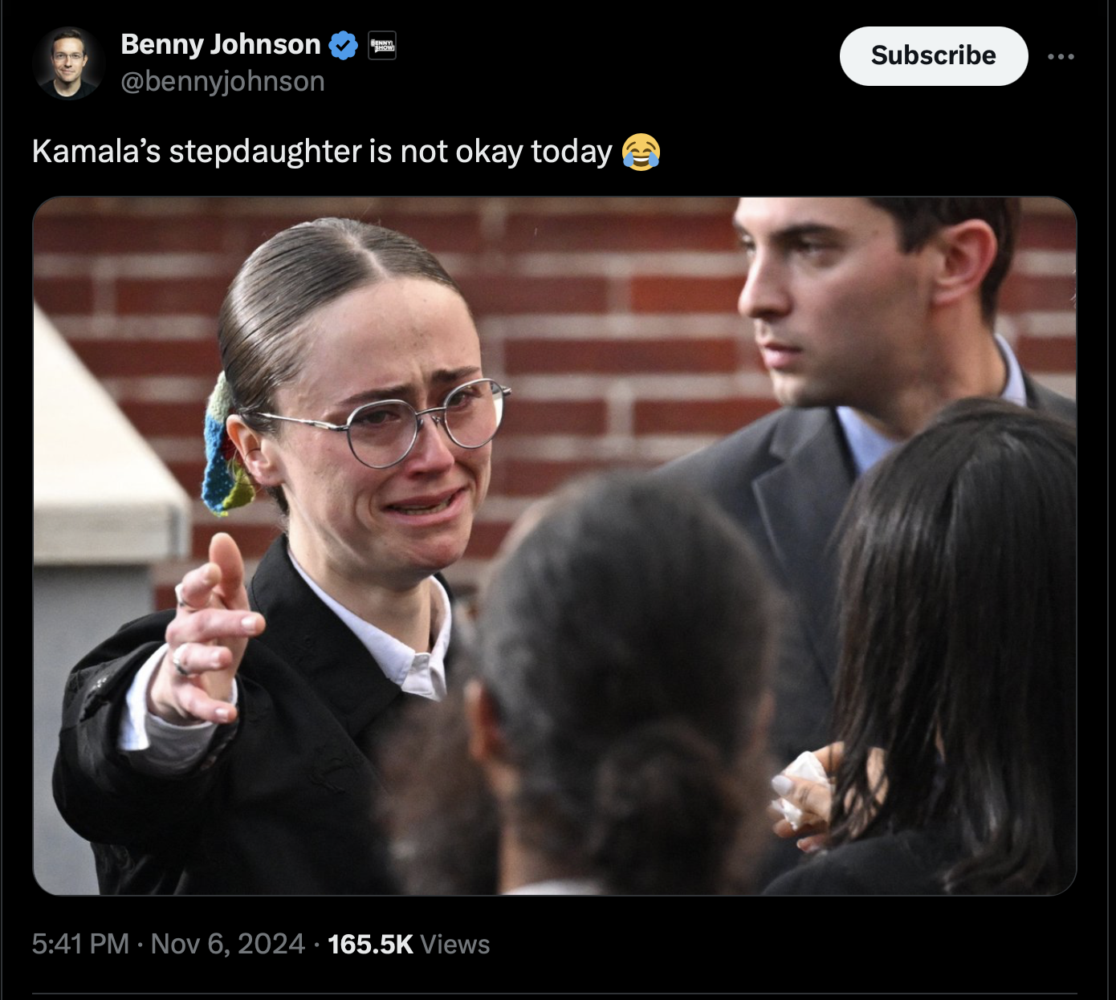Click the laughing-crying emoji in the tweet

click(641, 151)
